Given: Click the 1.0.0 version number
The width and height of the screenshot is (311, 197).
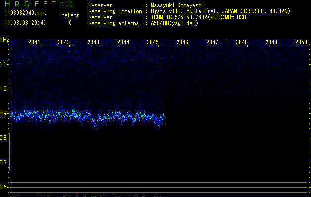Looking at the screenshot, I should pos(67,4).
